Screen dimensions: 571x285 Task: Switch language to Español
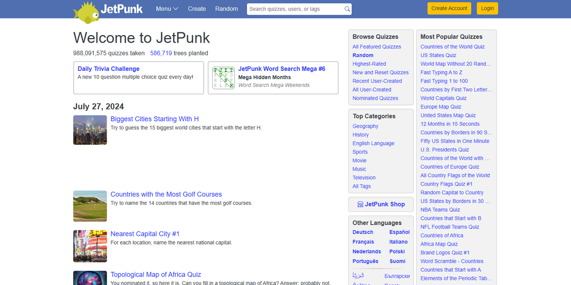[x=400, y=232]
